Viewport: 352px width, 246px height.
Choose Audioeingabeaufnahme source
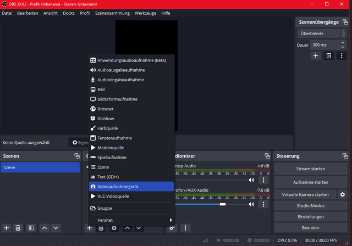(131, 80)
